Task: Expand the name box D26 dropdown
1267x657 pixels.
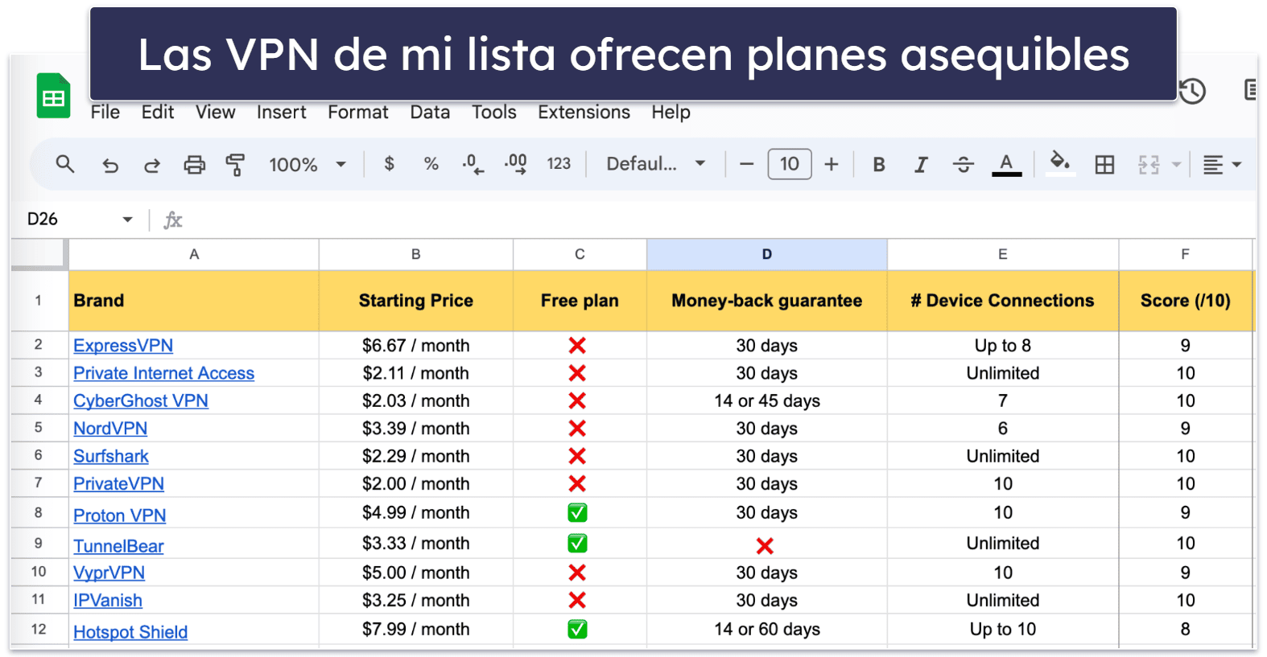Action: (x=127, y=220)
